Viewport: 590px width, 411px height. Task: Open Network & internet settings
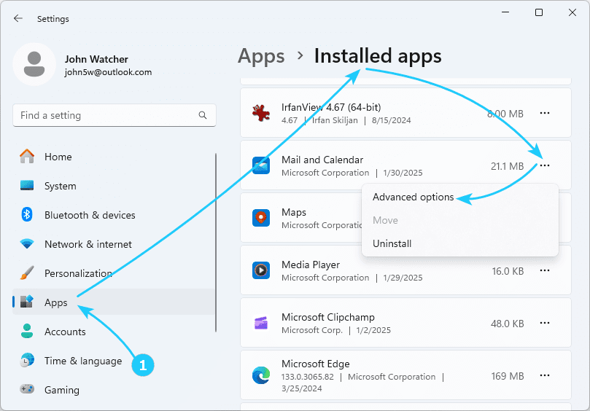88,244
